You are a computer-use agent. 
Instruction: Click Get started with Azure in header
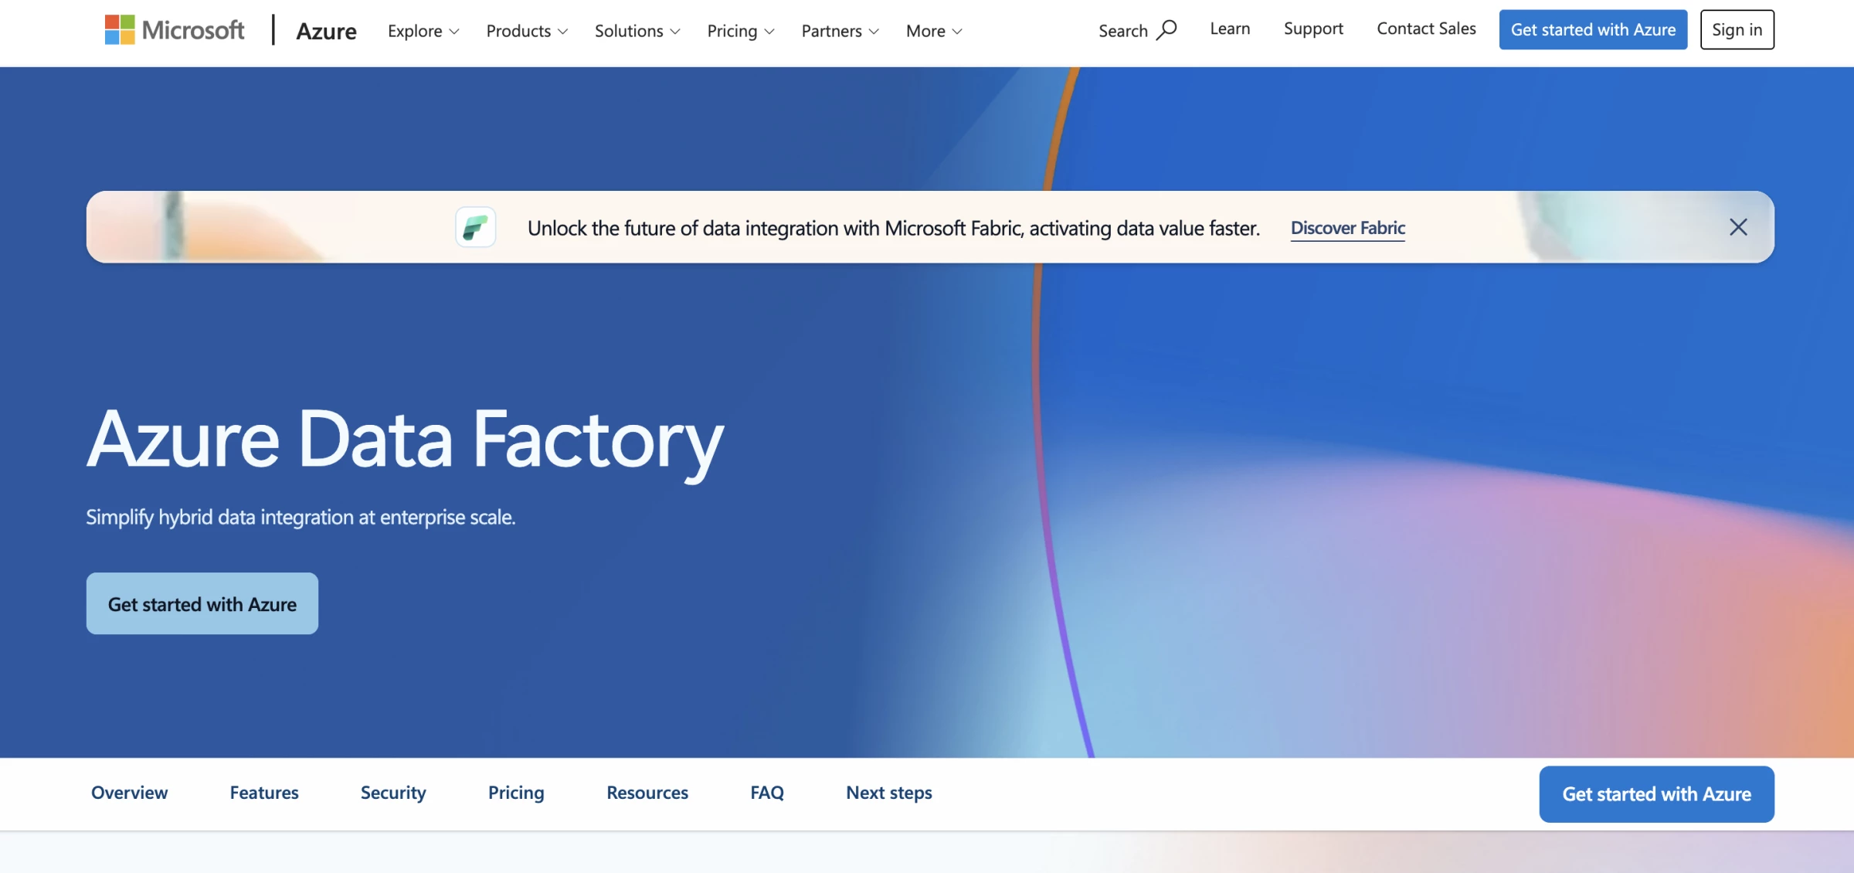tap(1593, 29)
